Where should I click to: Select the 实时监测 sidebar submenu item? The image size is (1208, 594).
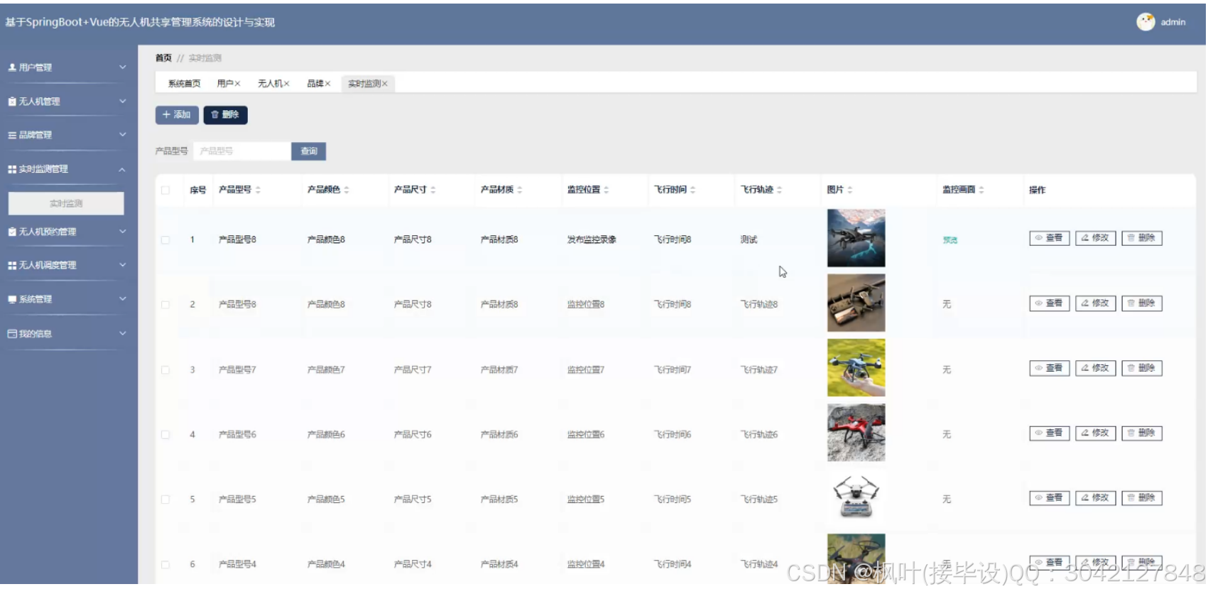66,203
